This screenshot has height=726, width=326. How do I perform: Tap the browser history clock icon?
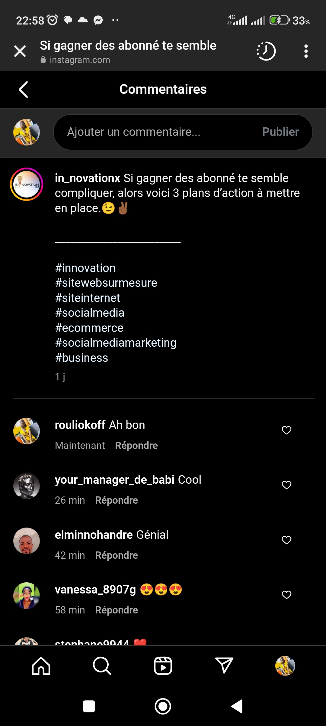coord(266,51)
